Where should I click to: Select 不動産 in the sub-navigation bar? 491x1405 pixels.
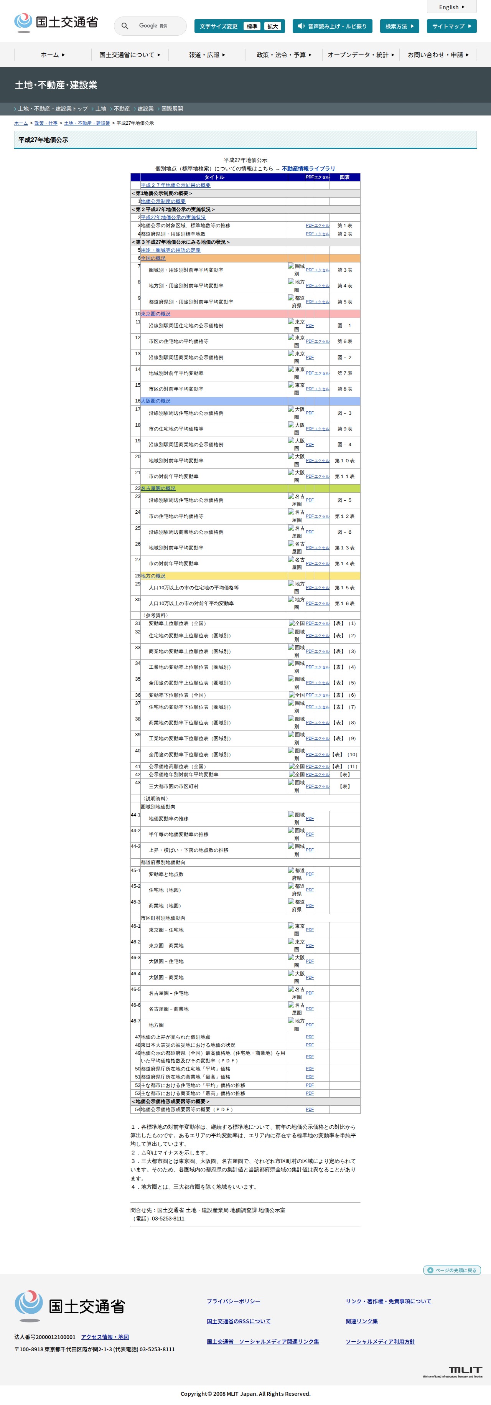122,109
